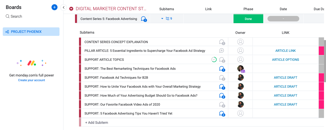Image resolution: width=326 pixels, height=130 pixels.
Task: Open the subitems count icon showing 9
Action: click(x=169, y=19)
